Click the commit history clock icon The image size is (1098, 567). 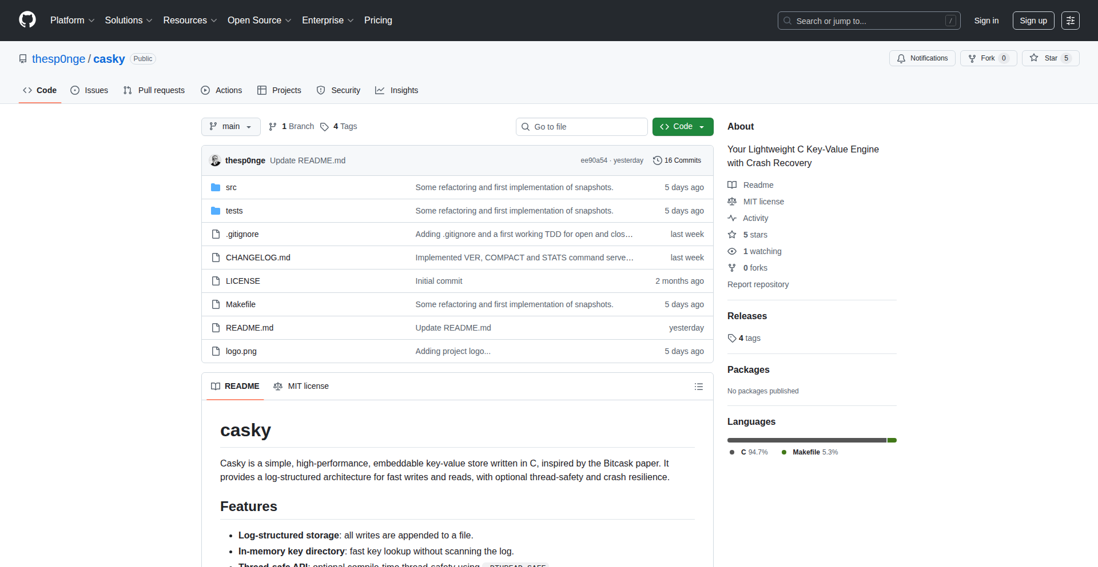(x=657, y=160)
